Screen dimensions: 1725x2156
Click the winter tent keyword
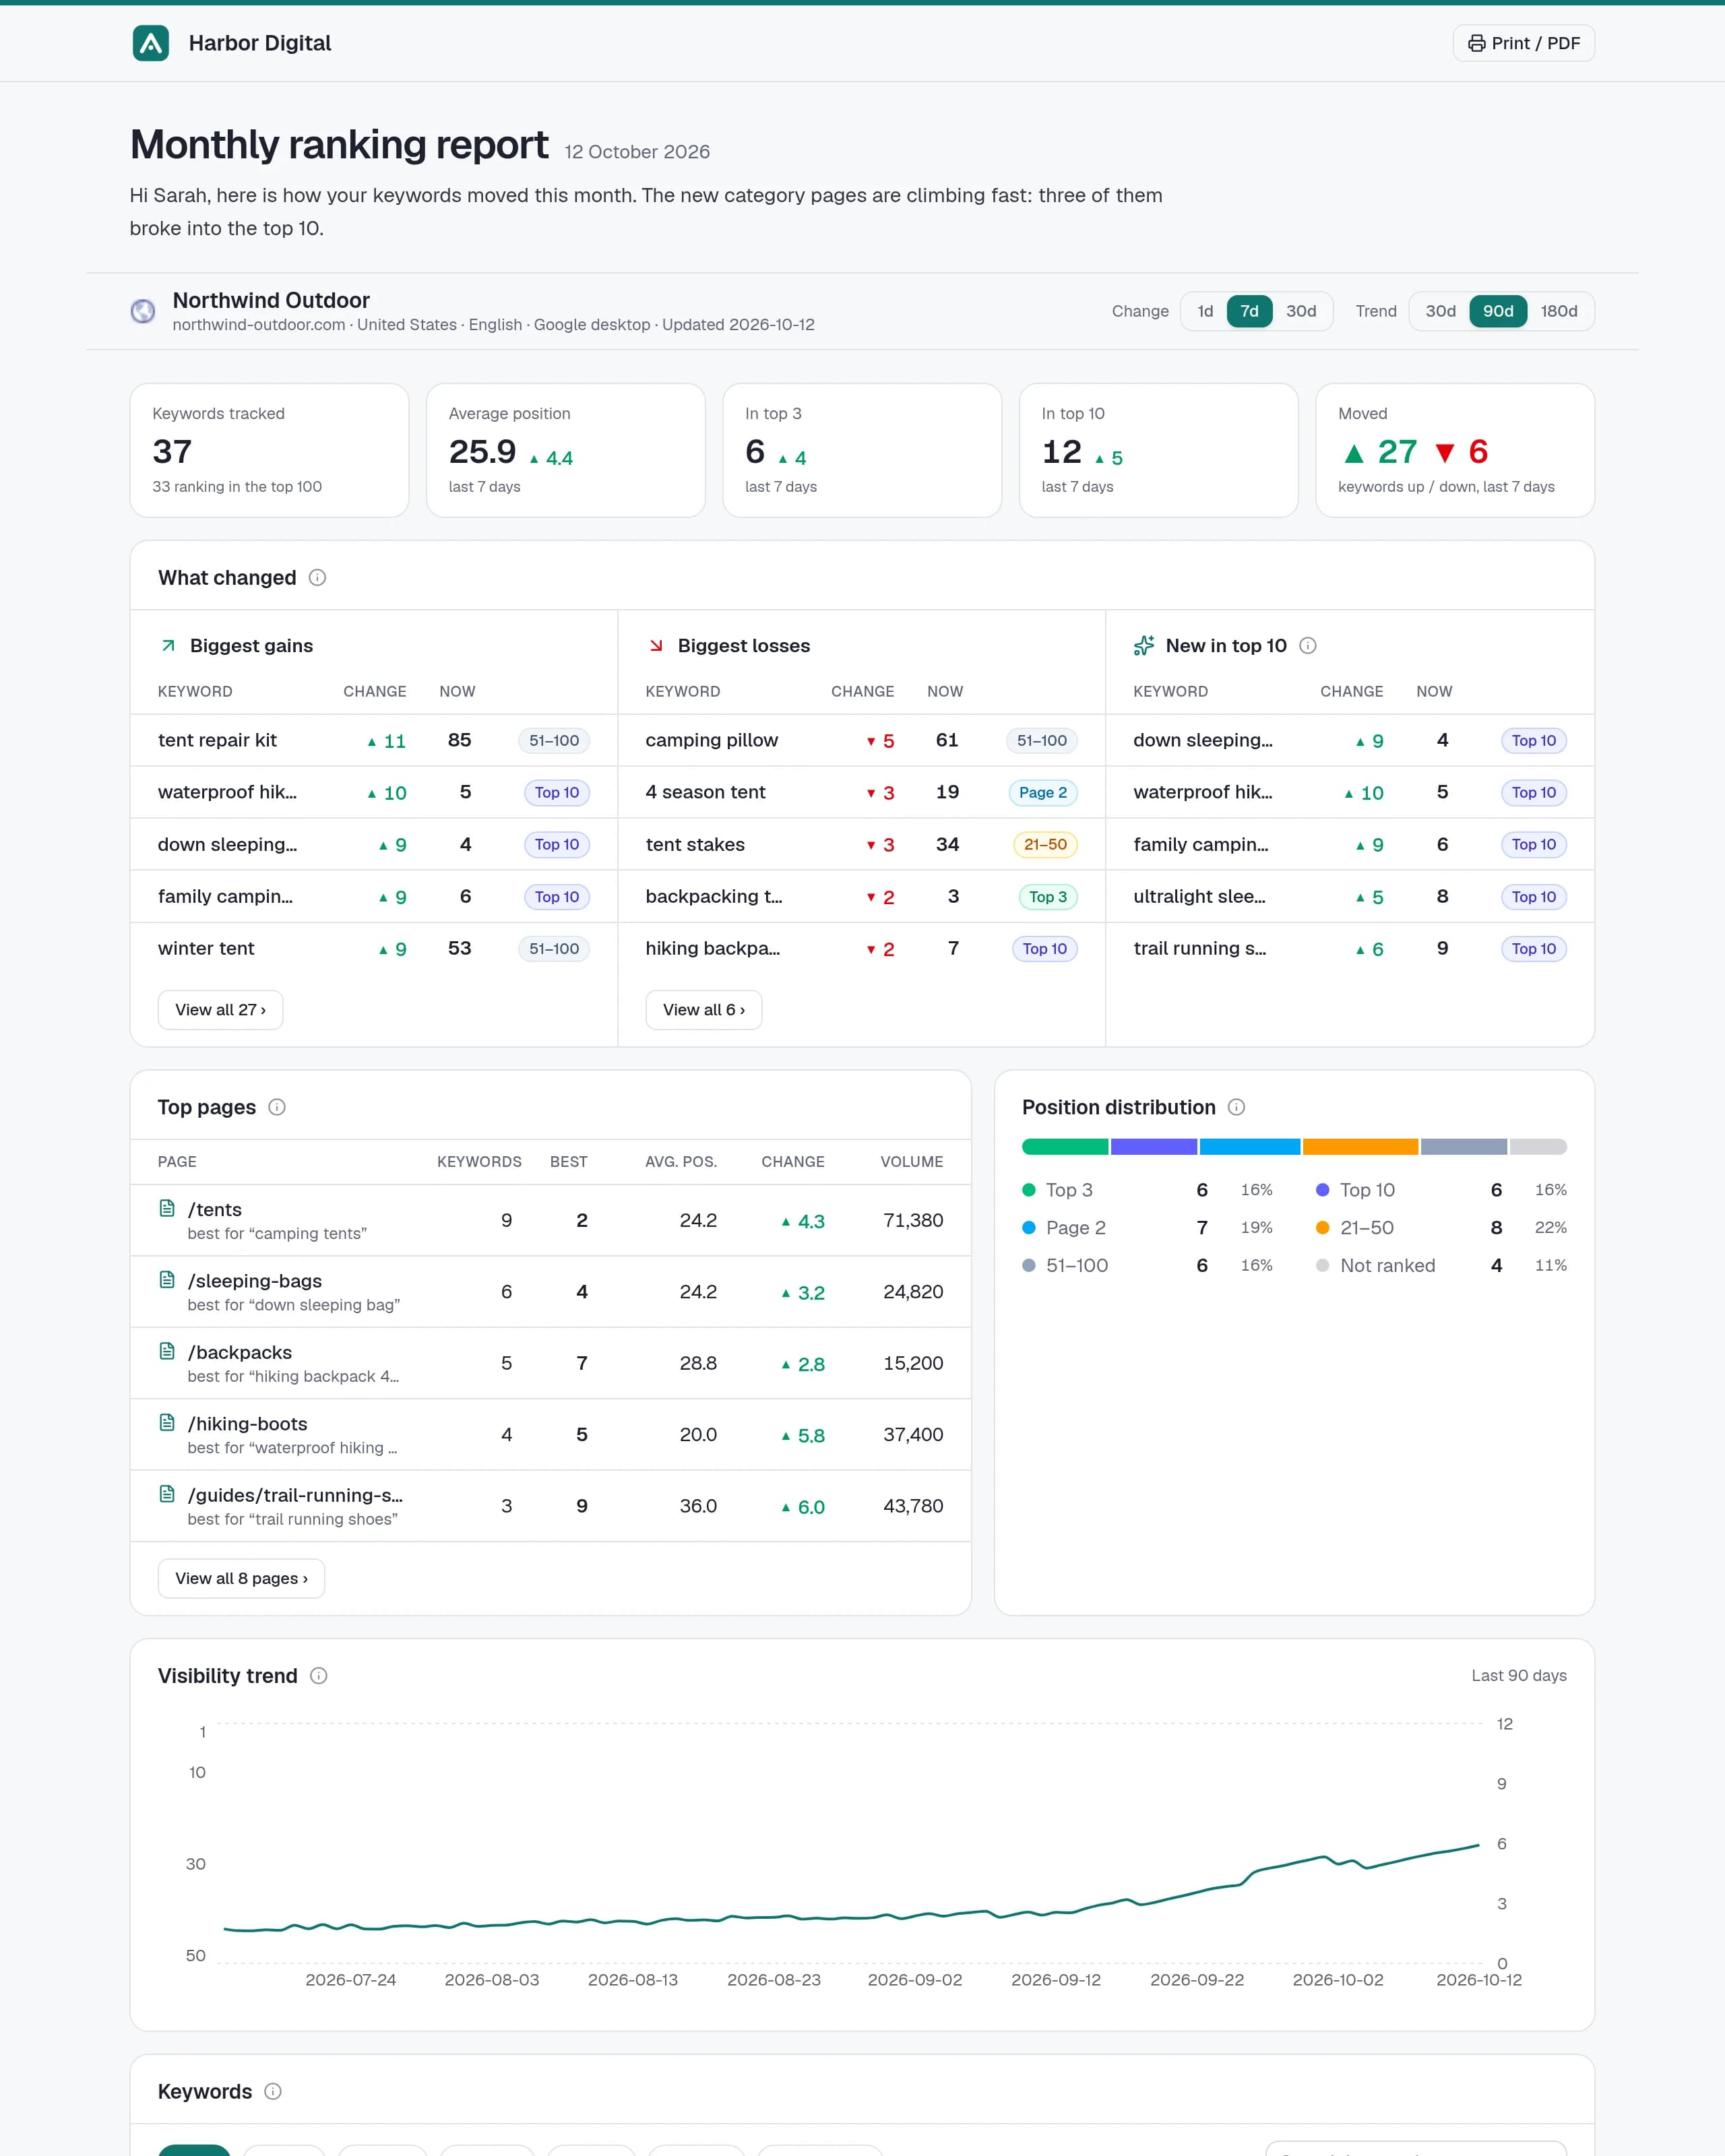[206, 948]
